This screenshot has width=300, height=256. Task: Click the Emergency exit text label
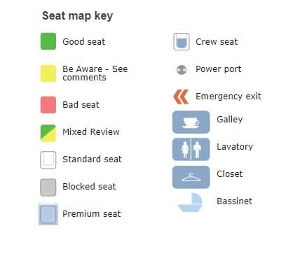tap(229, 96)
